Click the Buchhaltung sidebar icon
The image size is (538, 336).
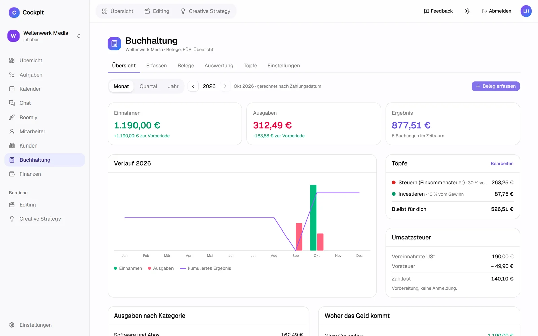pos(12,160)
